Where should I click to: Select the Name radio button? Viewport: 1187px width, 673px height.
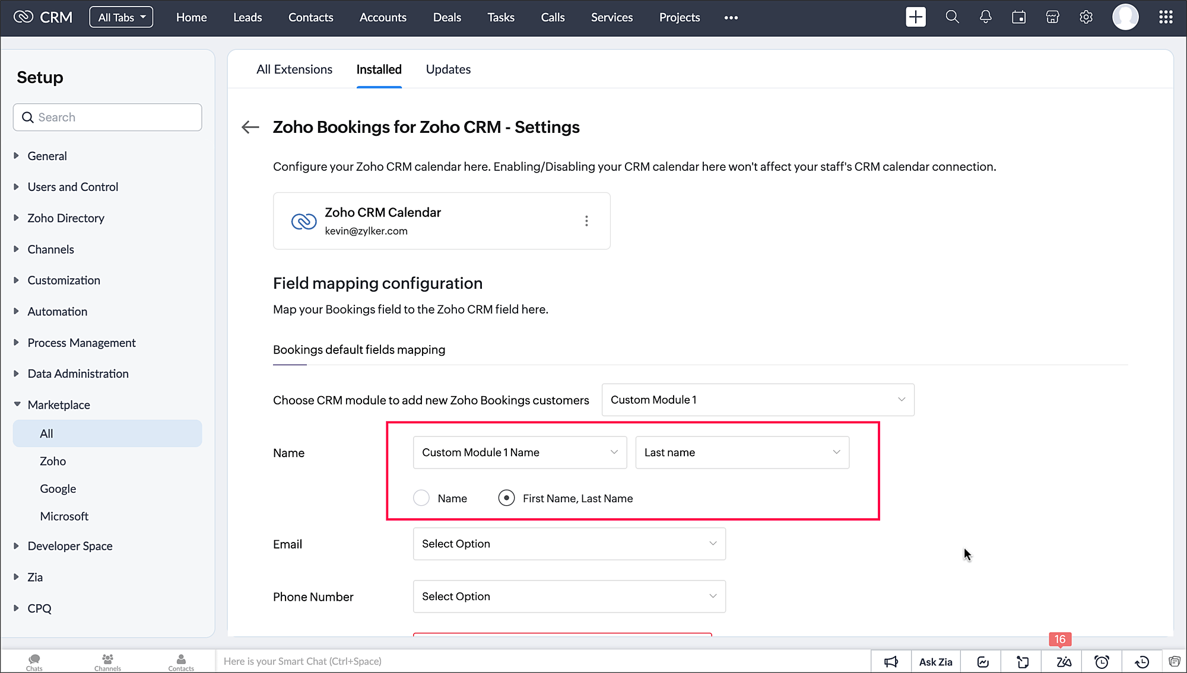tap(421, 498)
